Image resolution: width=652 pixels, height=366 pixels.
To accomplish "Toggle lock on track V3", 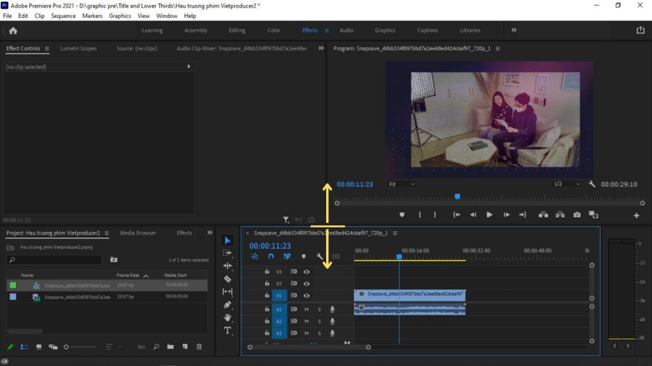I will point(267,271).
